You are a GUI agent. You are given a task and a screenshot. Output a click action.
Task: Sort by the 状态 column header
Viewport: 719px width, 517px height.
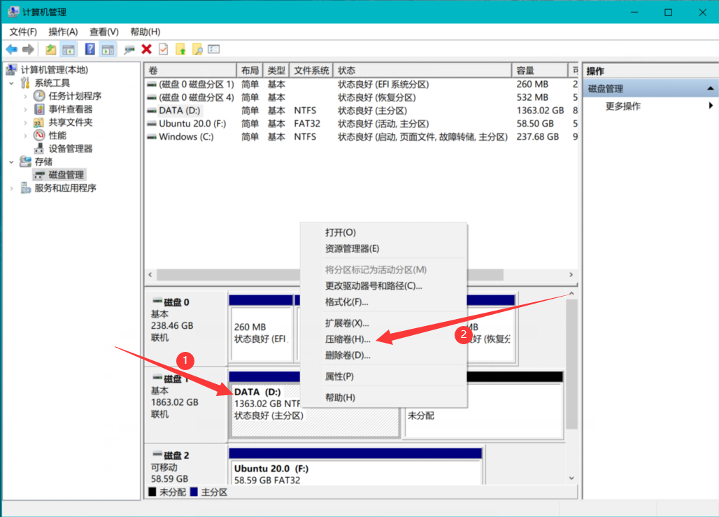pos(422,70)
